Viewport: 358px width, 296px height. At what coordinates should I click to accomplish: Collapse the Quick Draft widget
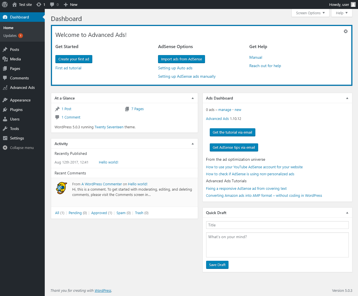pyautogui.click(x=347, y=213)
